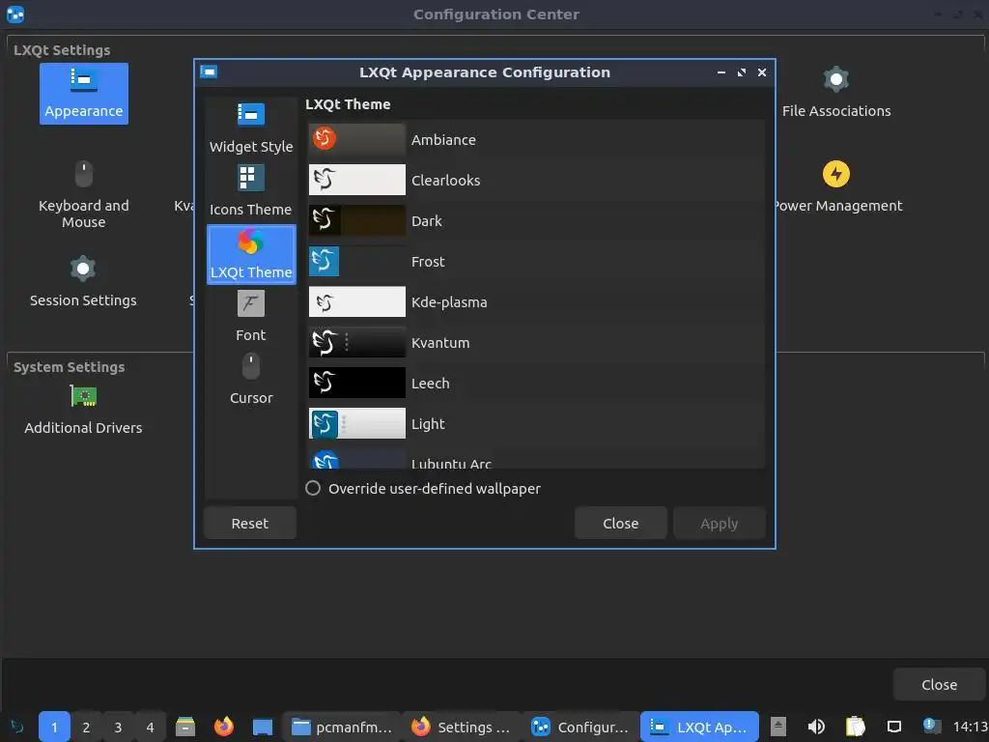Choose the Kde-plasma theme label
The height and width of the screenshot is (742, 989).
pyautogui.click(x=449, y=302)
